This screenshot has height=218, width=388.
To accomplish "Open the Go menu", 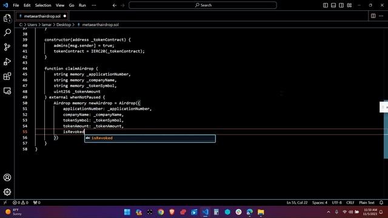I will pyautogui.click(x=72, y=5).
